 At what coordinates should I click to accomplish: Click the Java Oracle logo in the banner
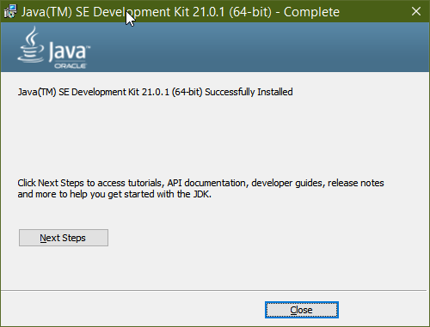point(54,47)
